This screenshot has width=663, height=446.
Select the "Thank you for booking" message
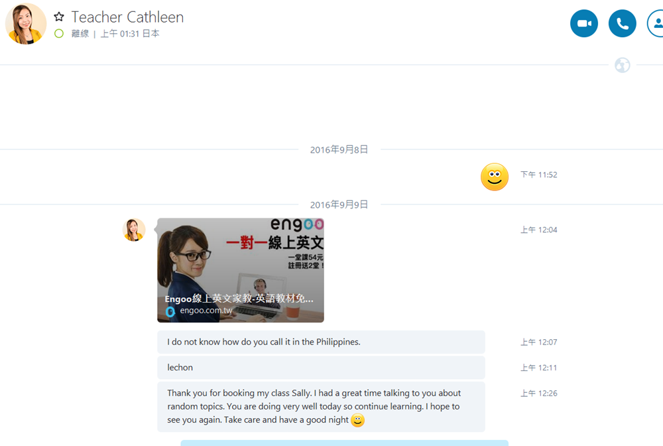click(x=321, y=406)
